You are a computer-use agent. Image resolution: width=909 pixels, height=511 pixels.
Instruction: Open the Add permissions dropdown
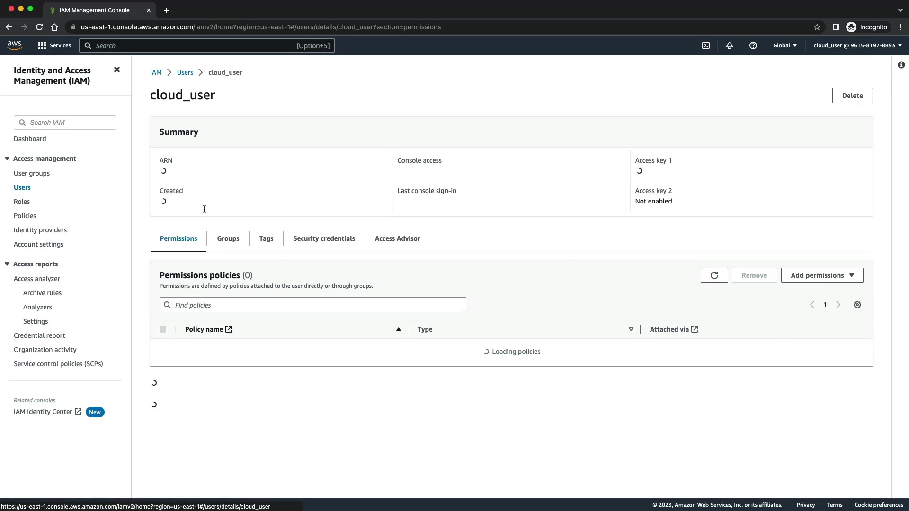(x=822, y=275)
